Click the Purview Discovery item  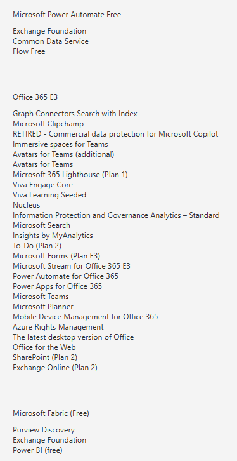44,430
